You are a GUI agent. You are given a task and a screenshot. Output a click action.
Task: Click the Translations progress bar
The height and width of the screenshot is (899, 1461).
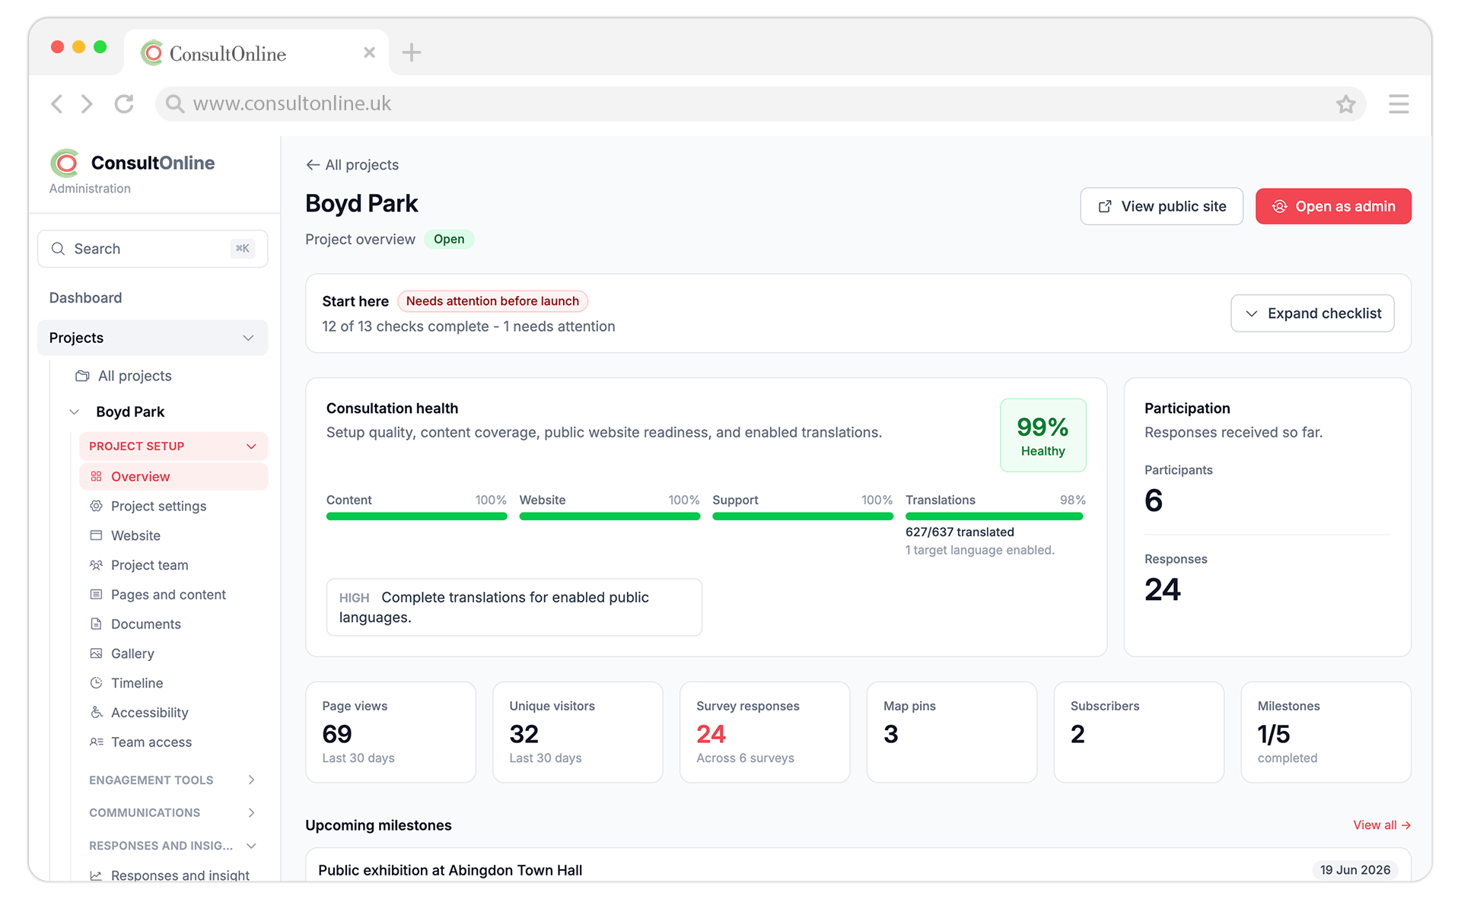(x=994, y=516)
